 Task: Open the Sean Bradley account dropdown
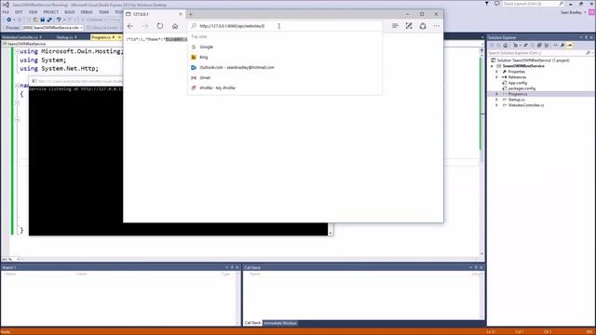[x=574, y=12]
